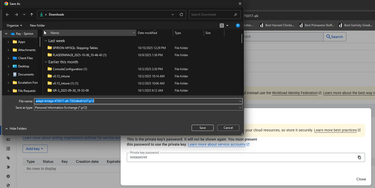Screen dimensions: 375x188
Task: Collapse the Kay - Spirion tree node
Action: coord(6,34)
